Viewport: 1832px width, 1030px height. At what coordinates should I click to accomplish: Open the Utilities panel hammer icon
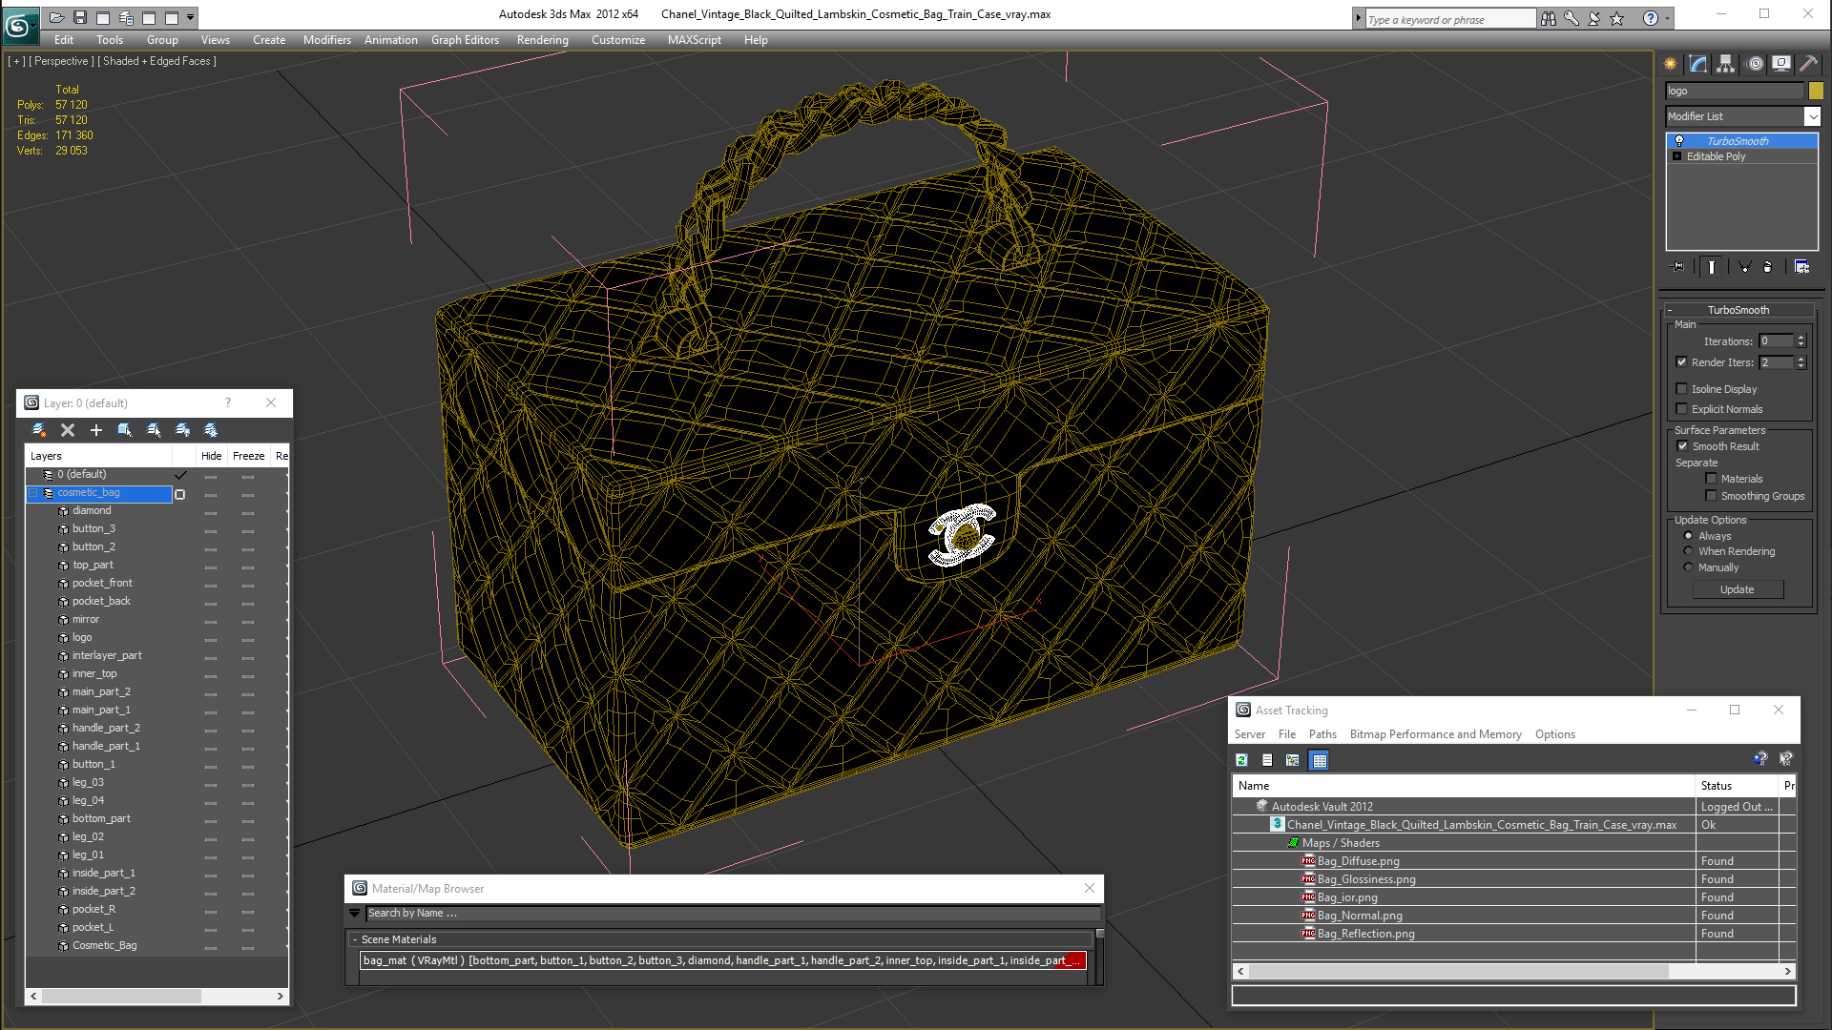(x=1809, y=64)
